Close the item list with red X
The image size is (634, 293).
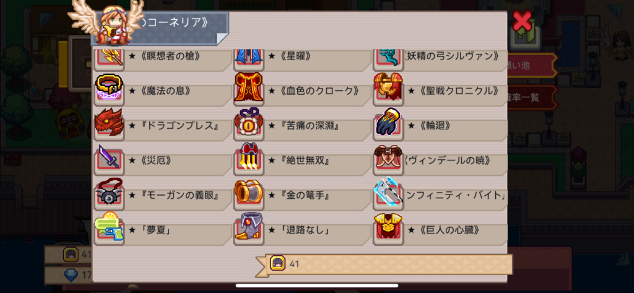click(522, 20)
